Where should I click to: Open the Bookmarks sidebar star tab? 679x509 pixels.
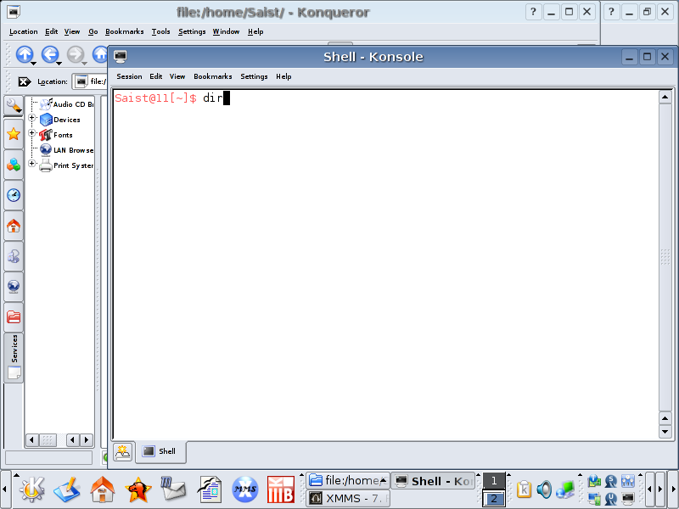coord(14,134)
